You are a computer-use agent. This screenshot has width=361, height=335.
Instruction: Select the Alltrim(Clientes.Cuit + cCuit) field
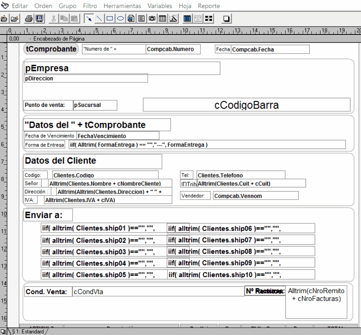tap(251, 183)
